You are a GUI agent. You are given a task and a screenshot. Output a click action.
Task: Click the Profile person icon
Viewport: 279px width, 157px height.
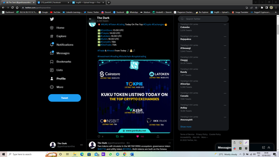[51, 78]
